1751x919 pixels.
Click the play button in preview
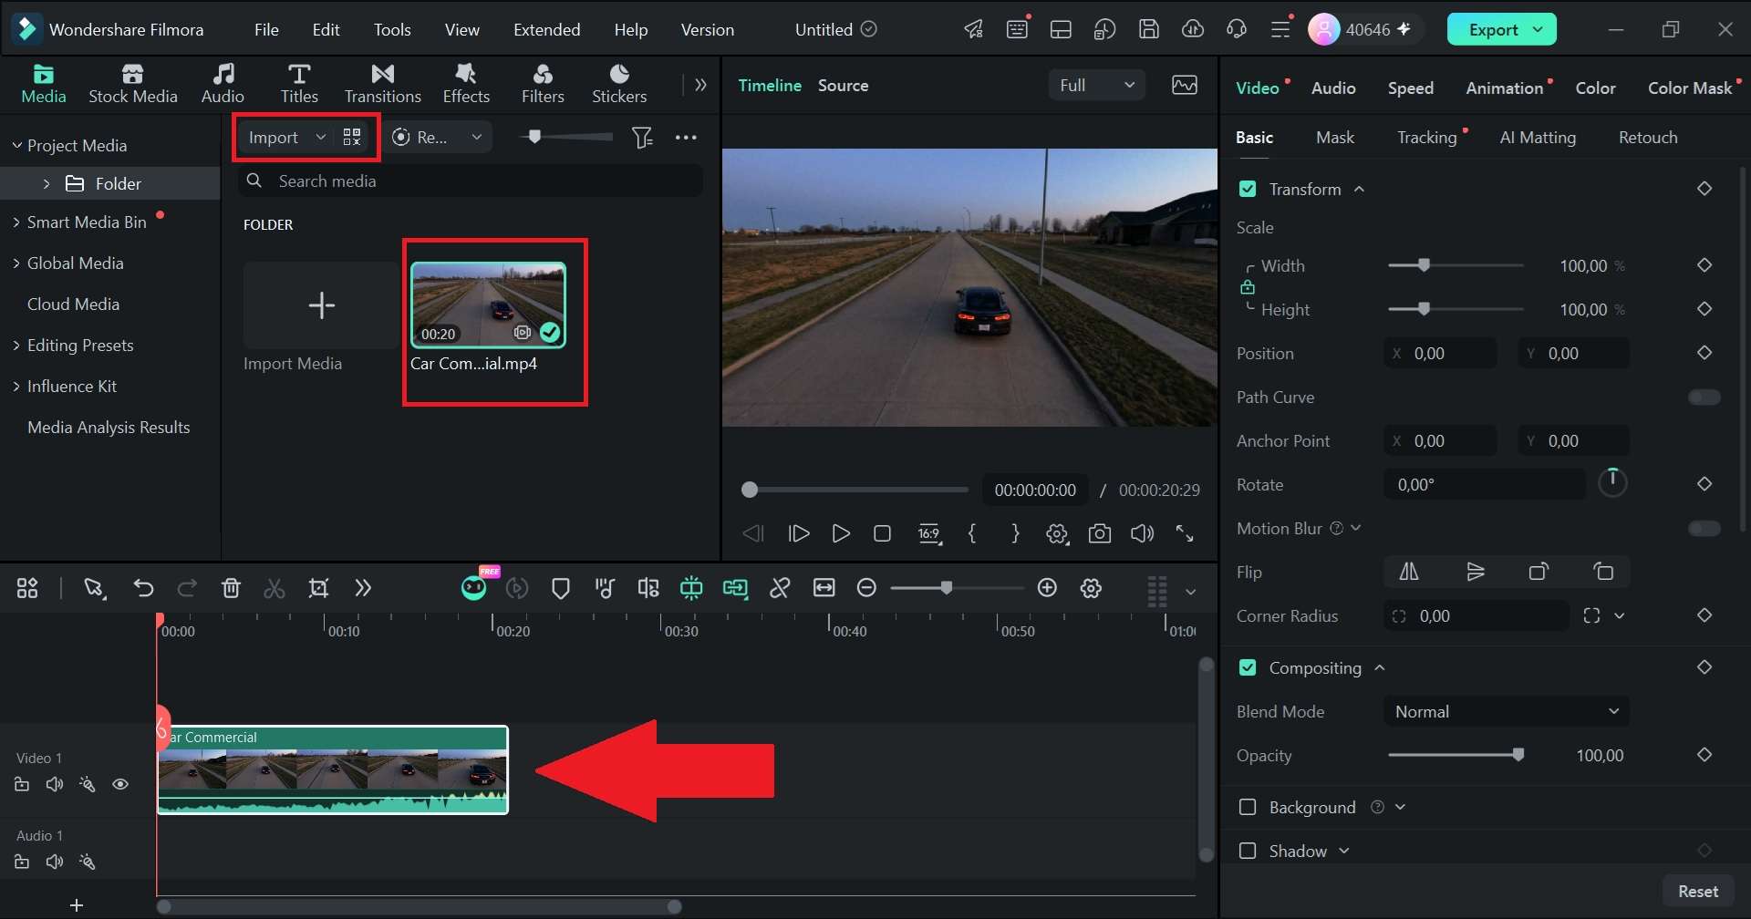(x=841, y=534)
